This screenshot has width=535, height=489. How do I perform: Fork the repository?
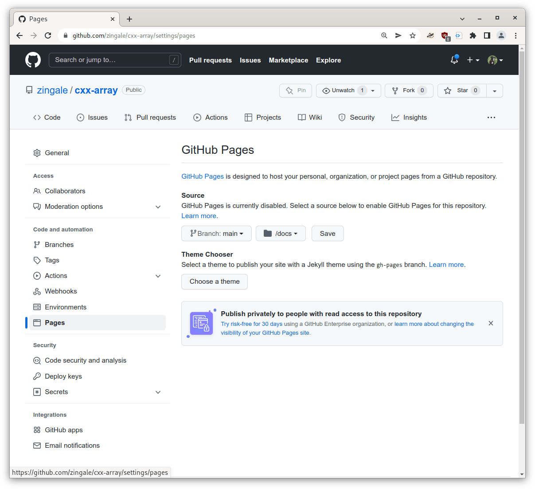409,90
